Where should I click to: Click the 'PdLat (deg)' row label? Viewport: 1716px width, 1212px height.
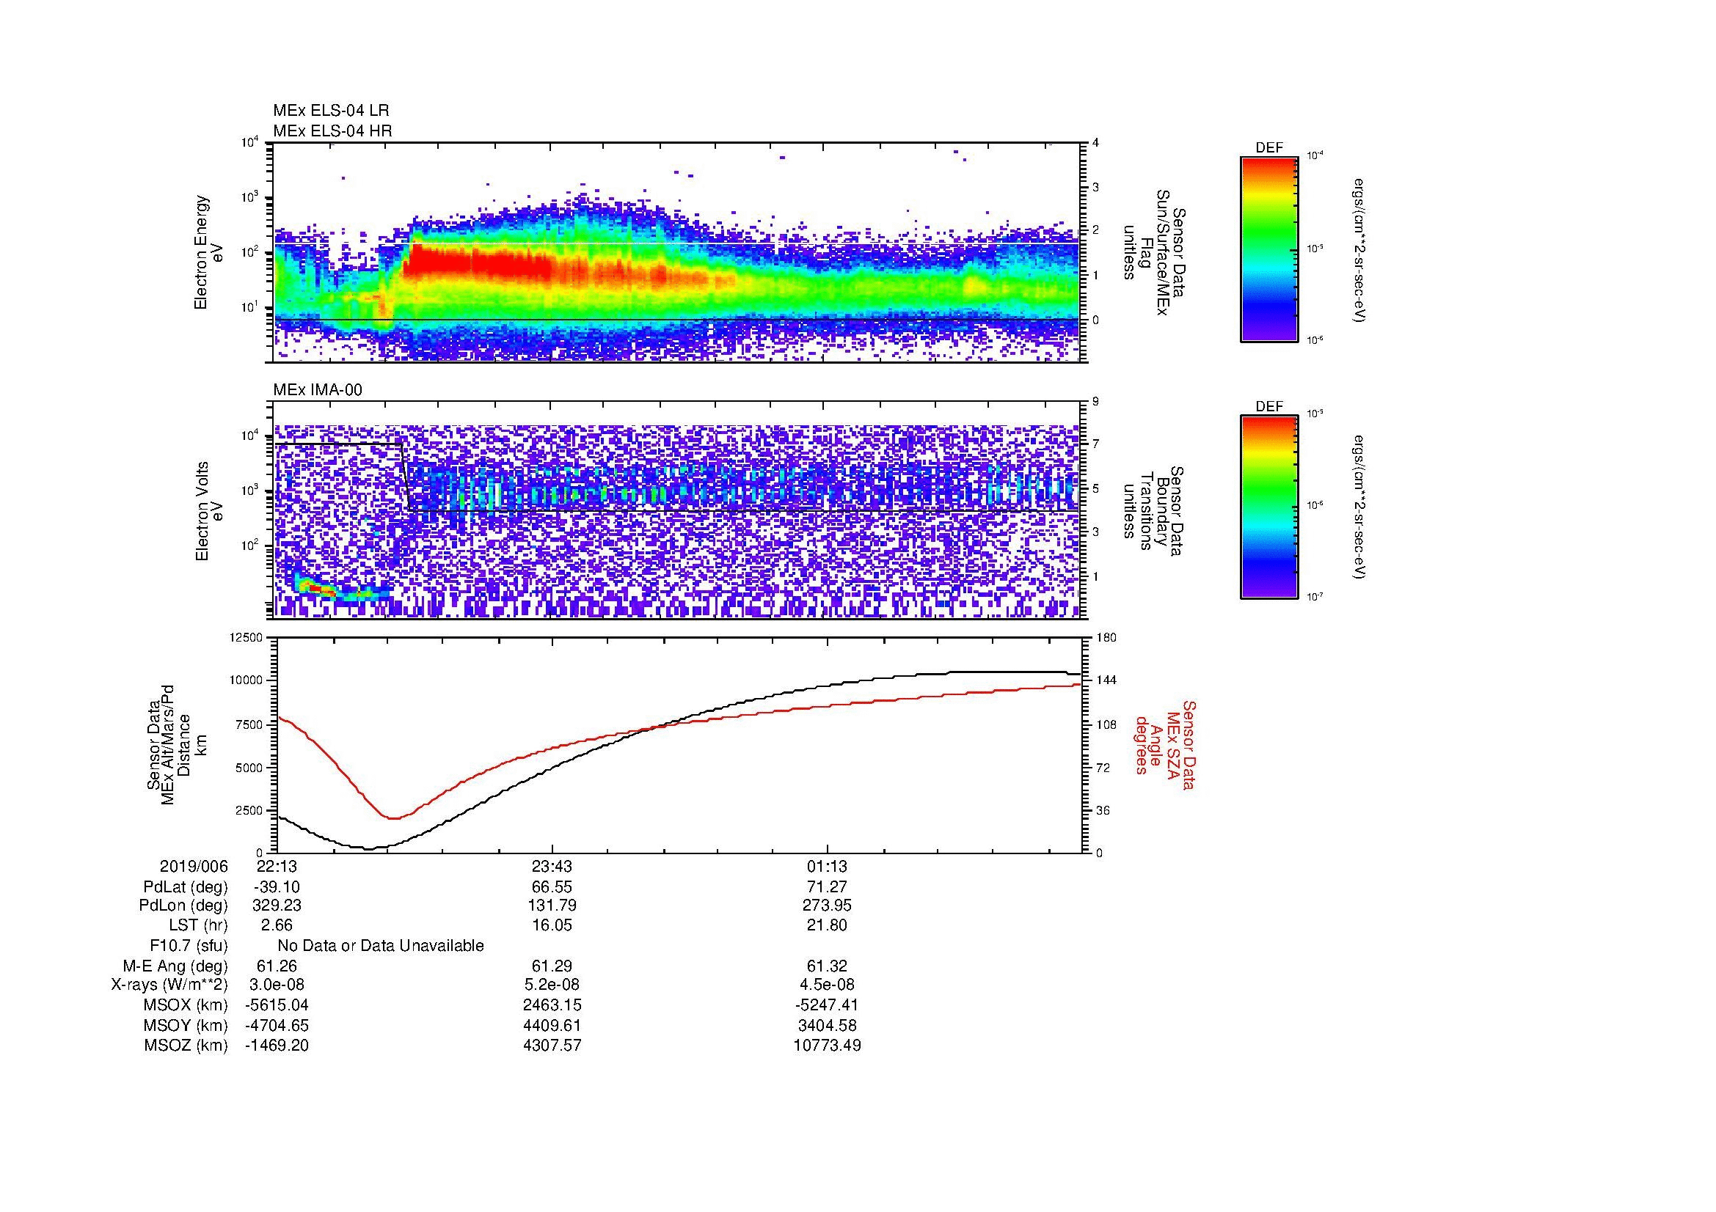coord(186,887)
